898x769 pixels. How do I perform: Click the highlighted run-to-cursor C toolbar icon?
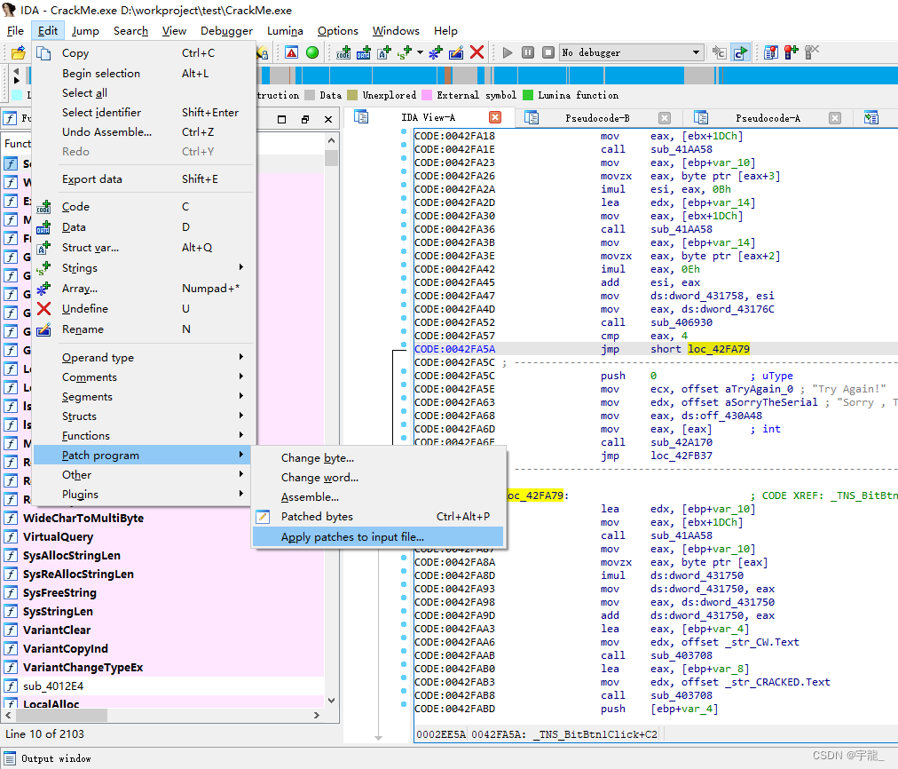point(741,52)
